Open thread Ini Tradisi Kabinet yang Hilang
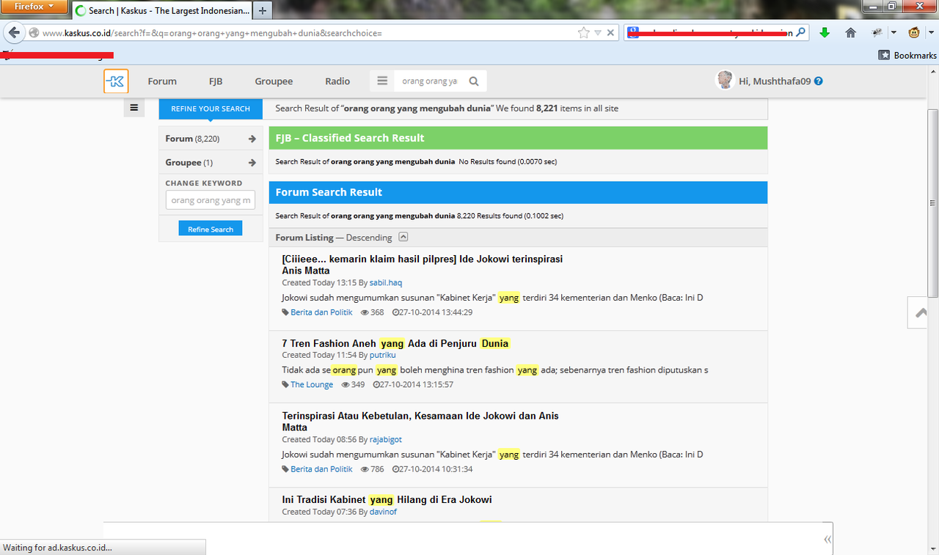Screen dimensions: 939x555 (x=387, y=499)
